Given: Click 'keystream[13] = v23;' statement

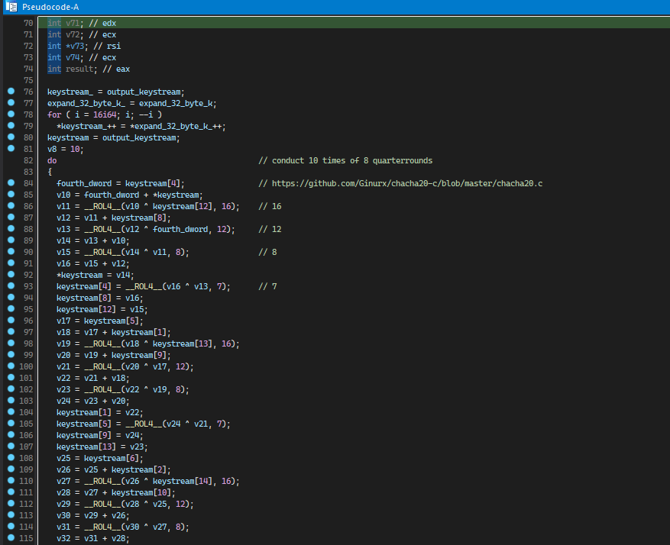Looking at the screenshot, I should pyautogui.click(x=102, y=447).
